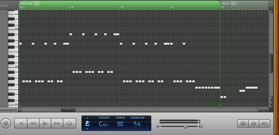
Task: Click the fast forward button
Action: click(x=57, y=123)
